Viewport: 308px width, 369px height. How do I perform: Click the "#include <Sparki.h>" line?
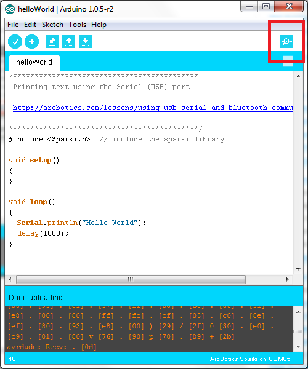pyautogui.click(x=49, y=140)
